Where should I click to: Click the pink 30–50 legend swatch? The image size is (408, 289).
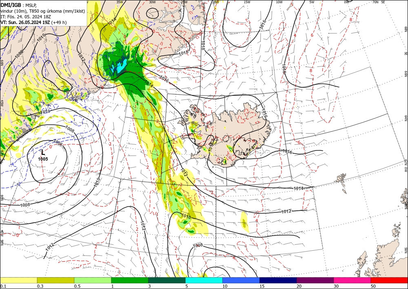353,280
